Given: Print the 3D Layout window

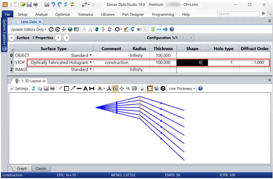Looking at the screenshot, I should click(x=52, y=88).
